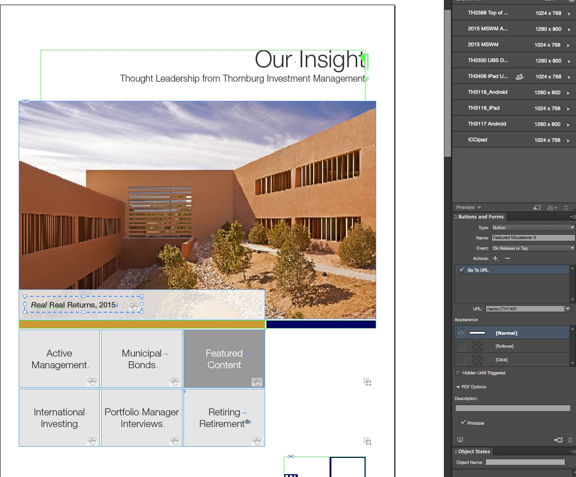Click the PDF Description text field
Screen dimensions: 576x477
(x=513, y=408)
